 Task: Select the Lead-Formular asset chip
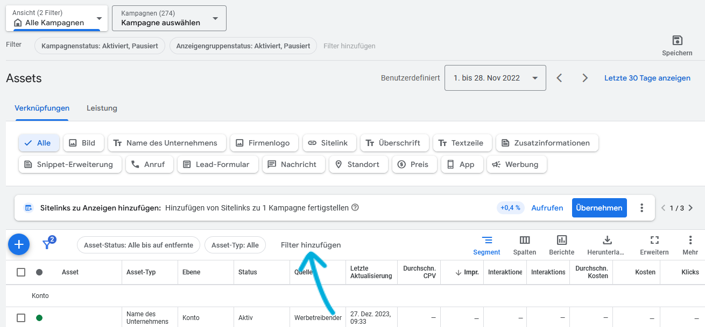point(217,164)
